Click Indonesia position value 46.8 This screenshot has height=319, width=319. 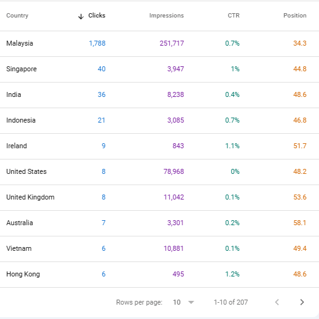[300, 120]
